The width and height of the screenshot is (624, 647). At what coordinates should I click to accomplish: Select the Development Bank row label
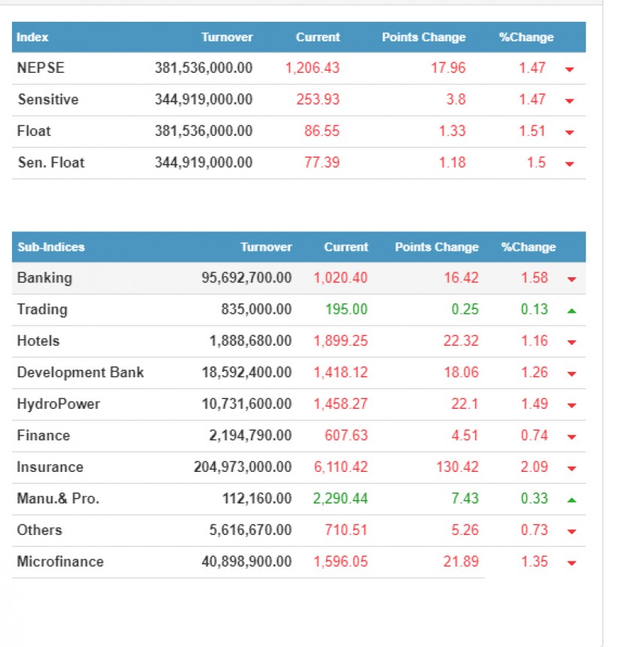click(80, 373)
